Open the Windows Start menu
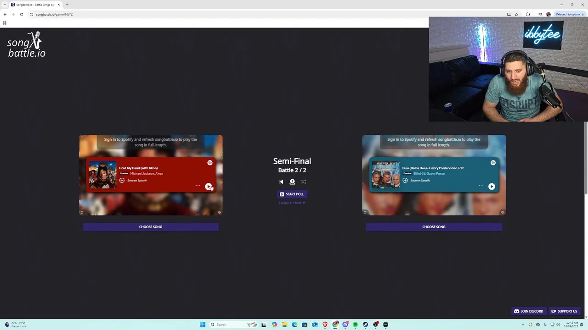The image size is (588, 330). [203, 324]
